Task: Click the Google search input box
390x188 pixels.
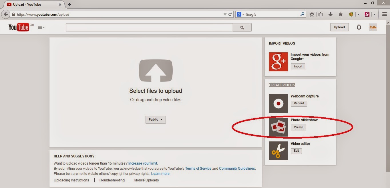Action: coord(272,14)
